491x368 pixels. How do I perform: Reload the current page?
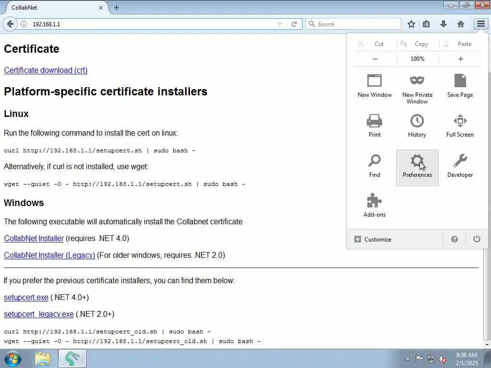click(x=294, y=24)
